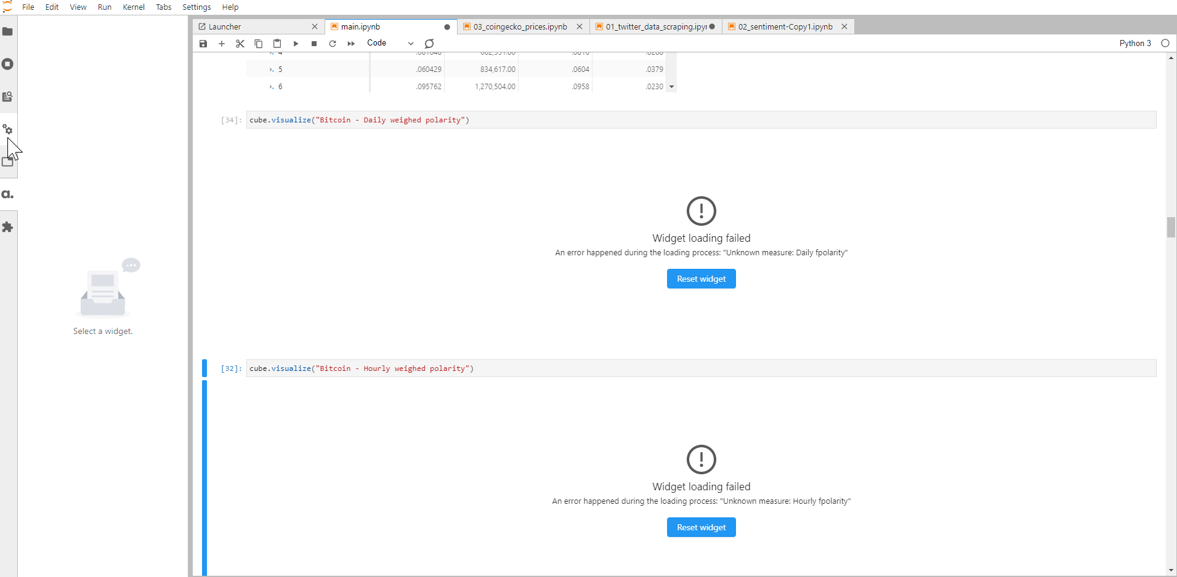Open the column options chevron in the table
This screenshot has height=577, width=1177.
click(x=671, y=87)
